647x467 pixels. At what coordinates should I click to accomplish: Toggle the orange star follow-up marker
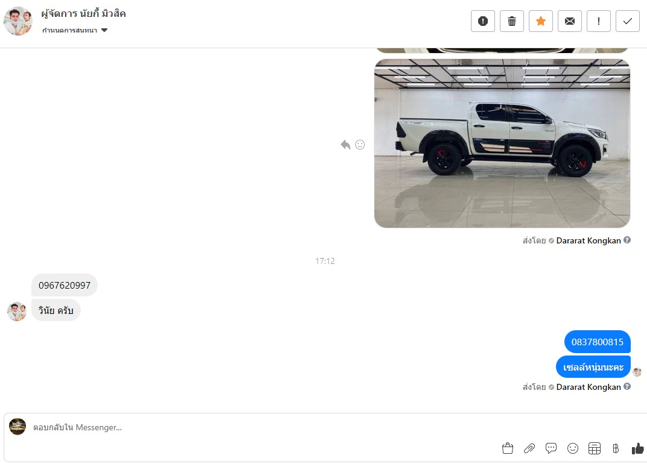tap(540, 21)
